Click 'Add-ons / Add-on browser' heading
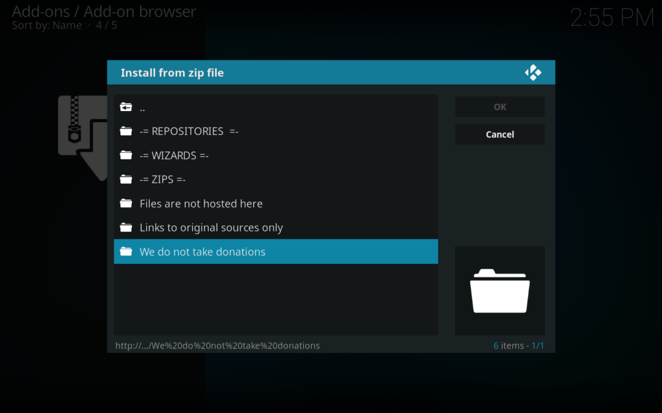The width and height of the screenshot is (662, 413). pos(104,12)
